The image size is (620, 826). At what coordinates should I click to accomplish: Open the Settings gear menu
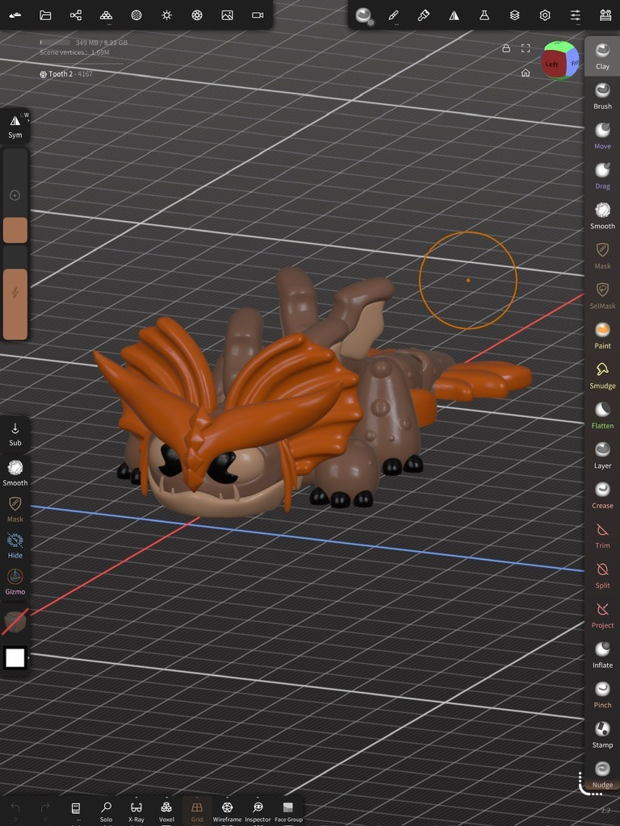pyautogui.click(x=545, y=15)
